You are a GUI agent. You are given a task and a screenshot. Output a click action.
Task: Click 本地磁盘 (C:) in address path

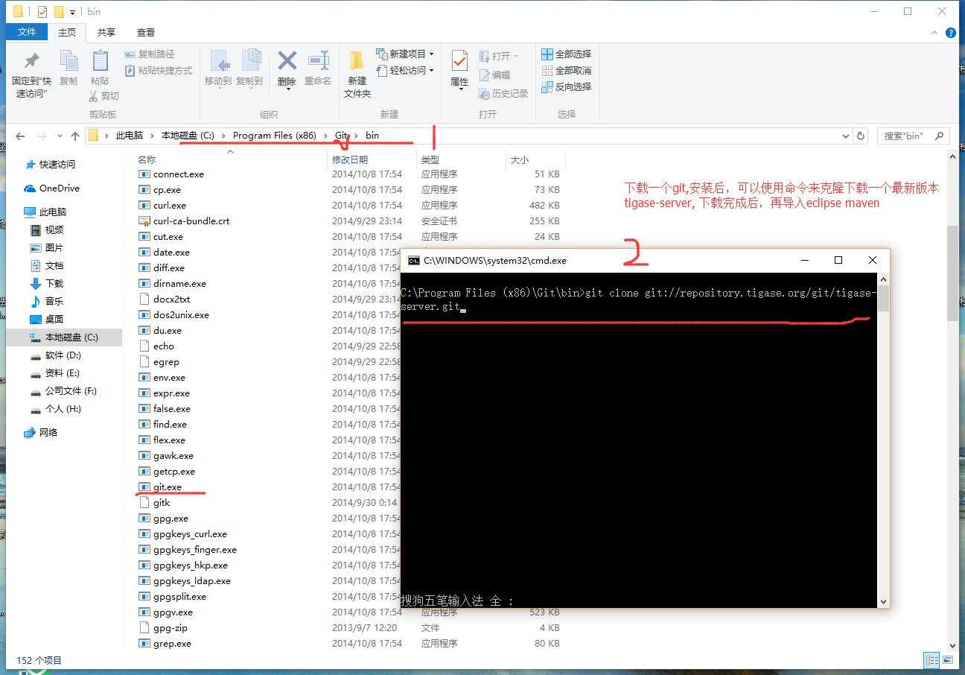click(x=188, y=136)
